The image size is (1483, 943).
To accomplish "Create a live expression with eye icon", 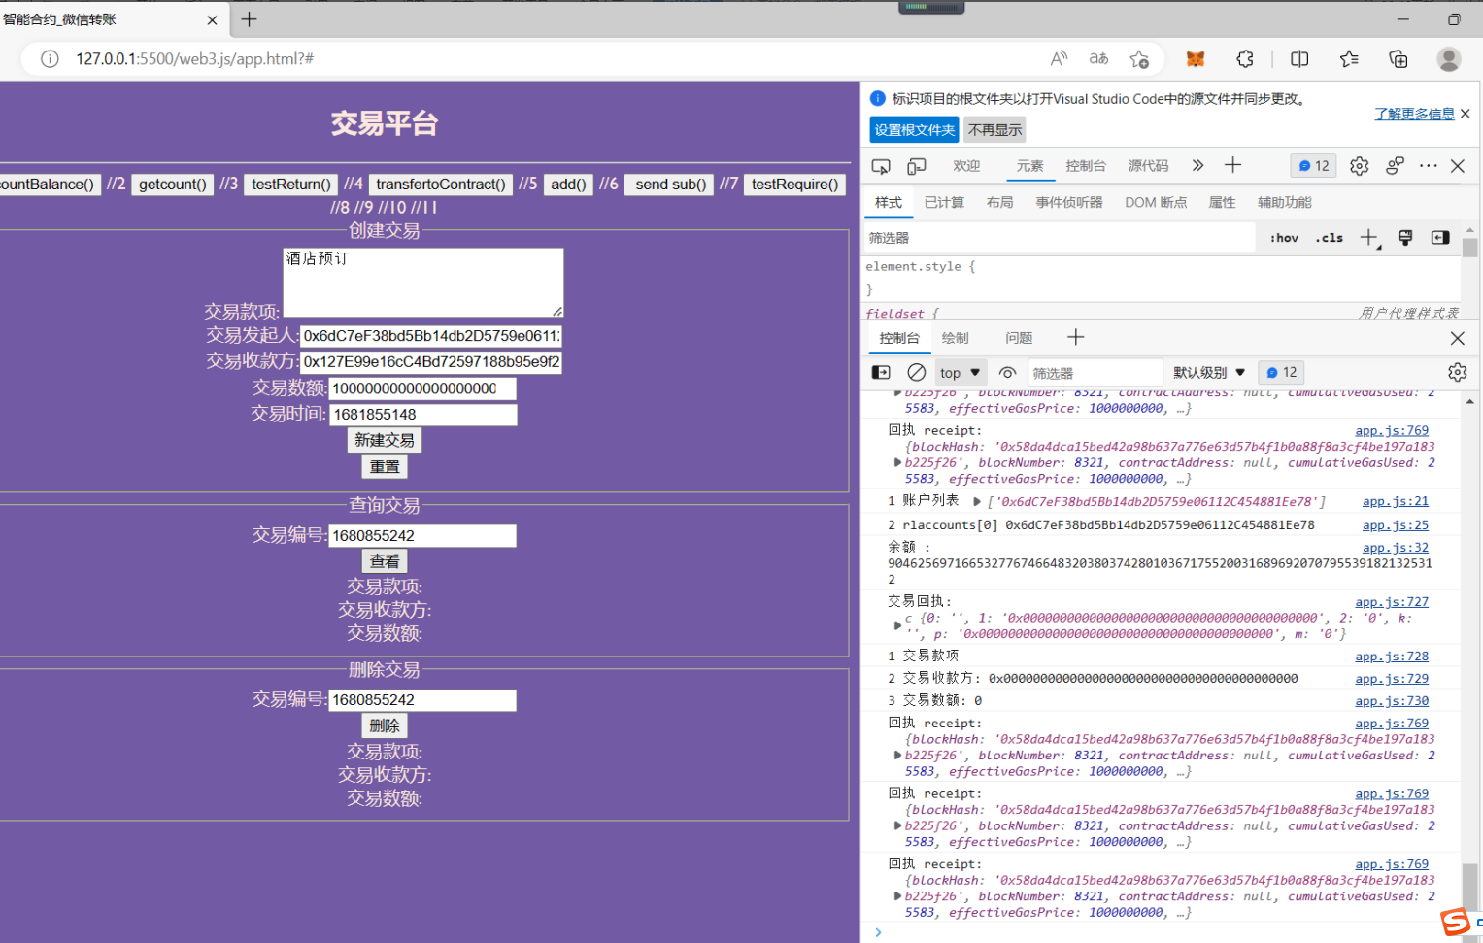I will tap(1008, 372).
